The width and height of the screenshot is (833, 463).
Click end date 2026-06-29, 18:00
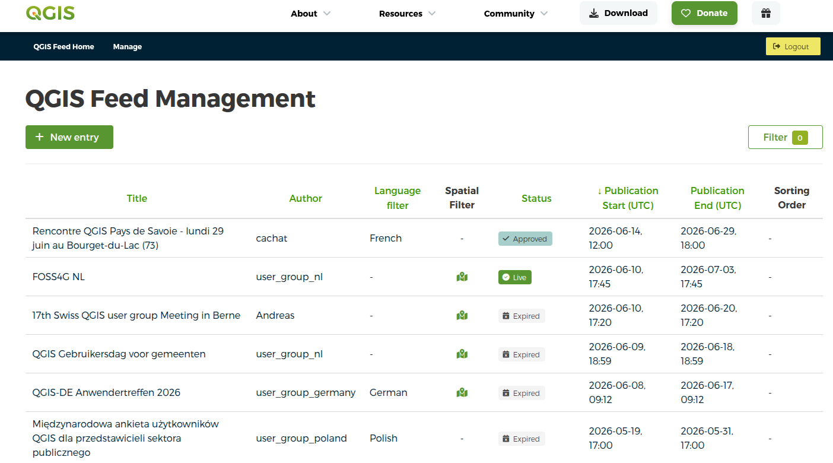(708, 238)
